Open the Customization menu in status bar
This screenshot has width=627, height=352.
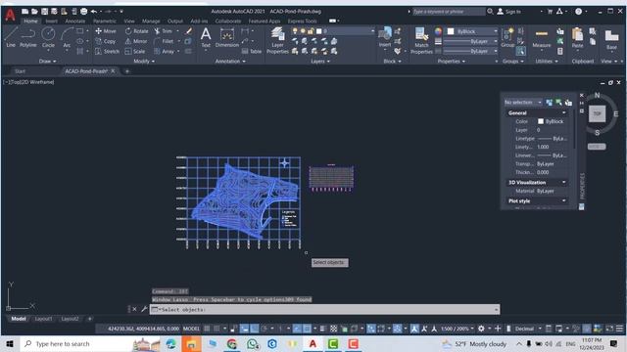[x=619, y=329]
